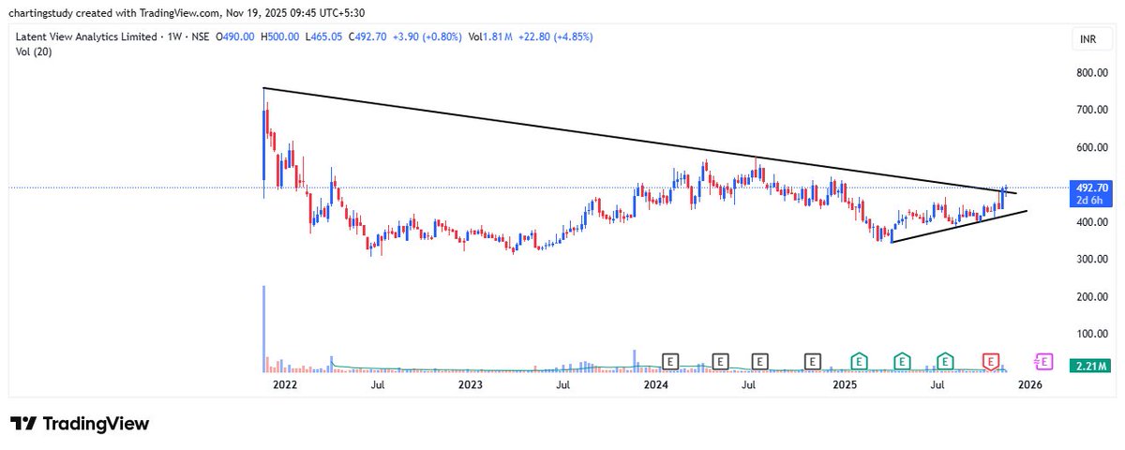Viewport: 1125px width, 450px height.
Task: Click the green earnings marker above Jul 2025
Action: [945, 360]
